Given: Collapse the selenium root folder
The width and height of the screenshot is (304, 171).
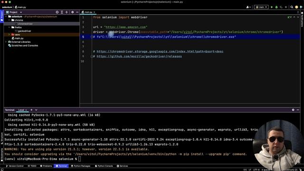Looking at the screenshot, I should pyautogui.click(x=6, y=17).
